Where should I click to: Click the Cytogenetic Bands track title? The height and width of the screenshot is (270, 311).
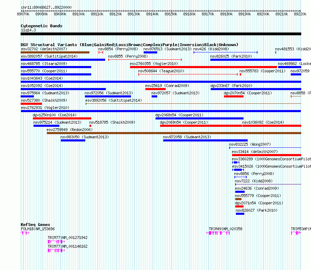(42, 26)
